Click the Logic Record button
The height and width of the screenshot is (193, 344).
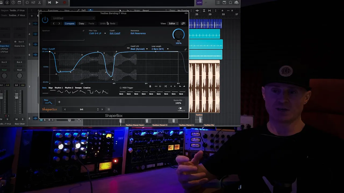click(64, 3)
